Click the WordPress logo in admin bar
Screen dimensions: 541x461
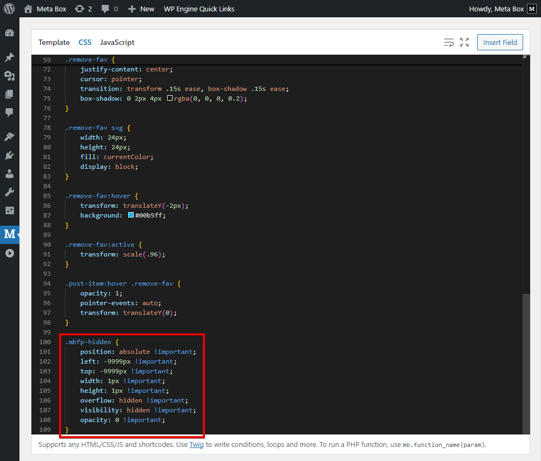pos(9,8)
